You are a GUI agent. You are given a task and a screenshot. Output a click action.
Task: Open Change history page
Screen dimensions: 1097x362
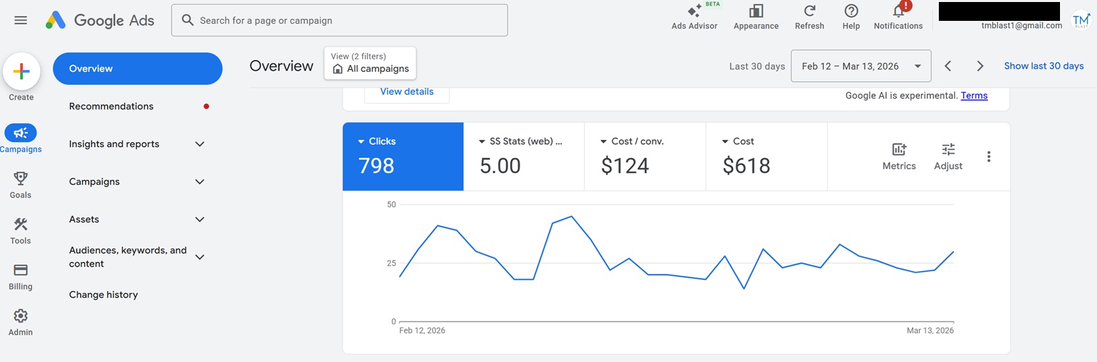[x=103, y=295]
